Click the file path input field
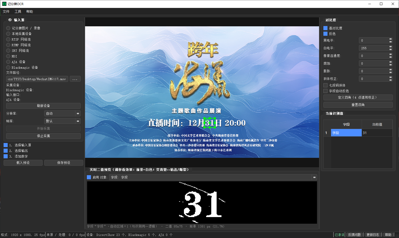 (37, 79)
